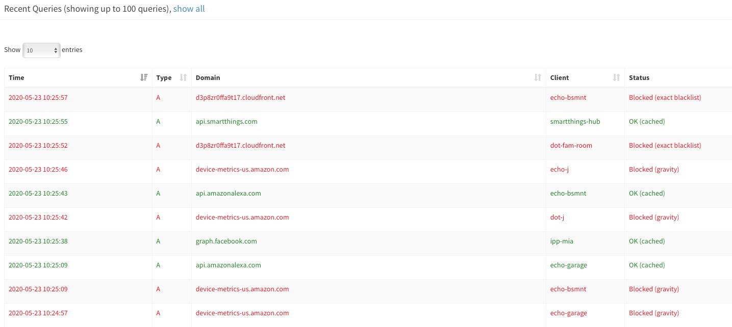Click device-metrics-us.amazon.com in the echo-j row
This screenshot has height=327, width=732.
point(242,169)
